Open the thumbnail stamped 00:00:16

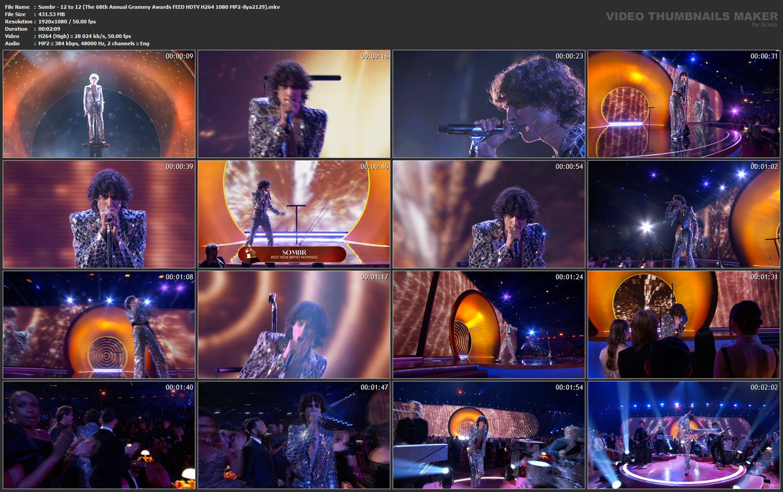[294, 104]
